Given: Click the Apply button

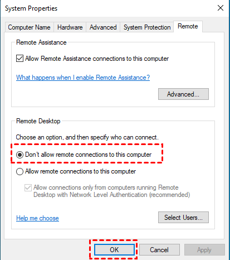Looking at the screenshot, I should click(204, 250).
